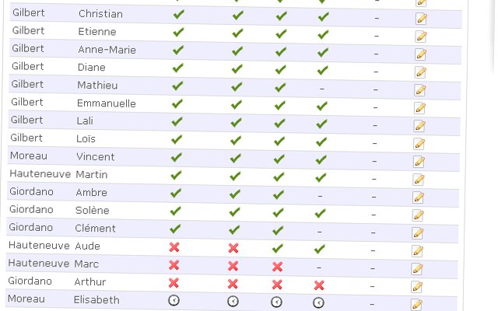Click the first pending clock icon for Elisabeth Moreau

[174, 301]
